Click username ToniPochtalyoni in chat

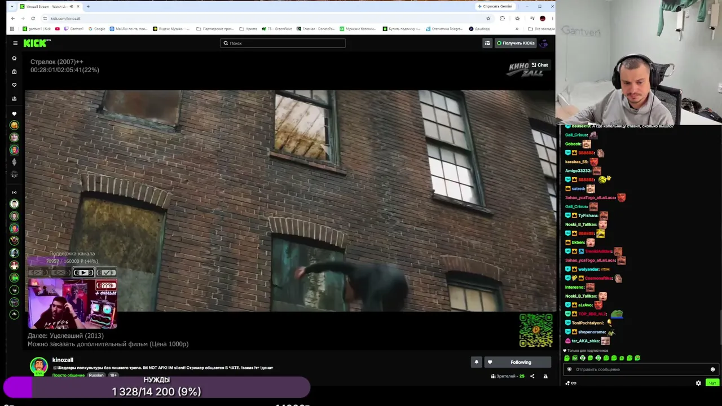(x=588, y=323)
